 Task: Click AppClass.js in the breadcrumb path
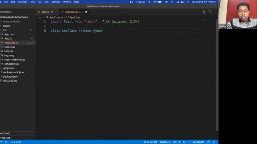coord(56,17)
